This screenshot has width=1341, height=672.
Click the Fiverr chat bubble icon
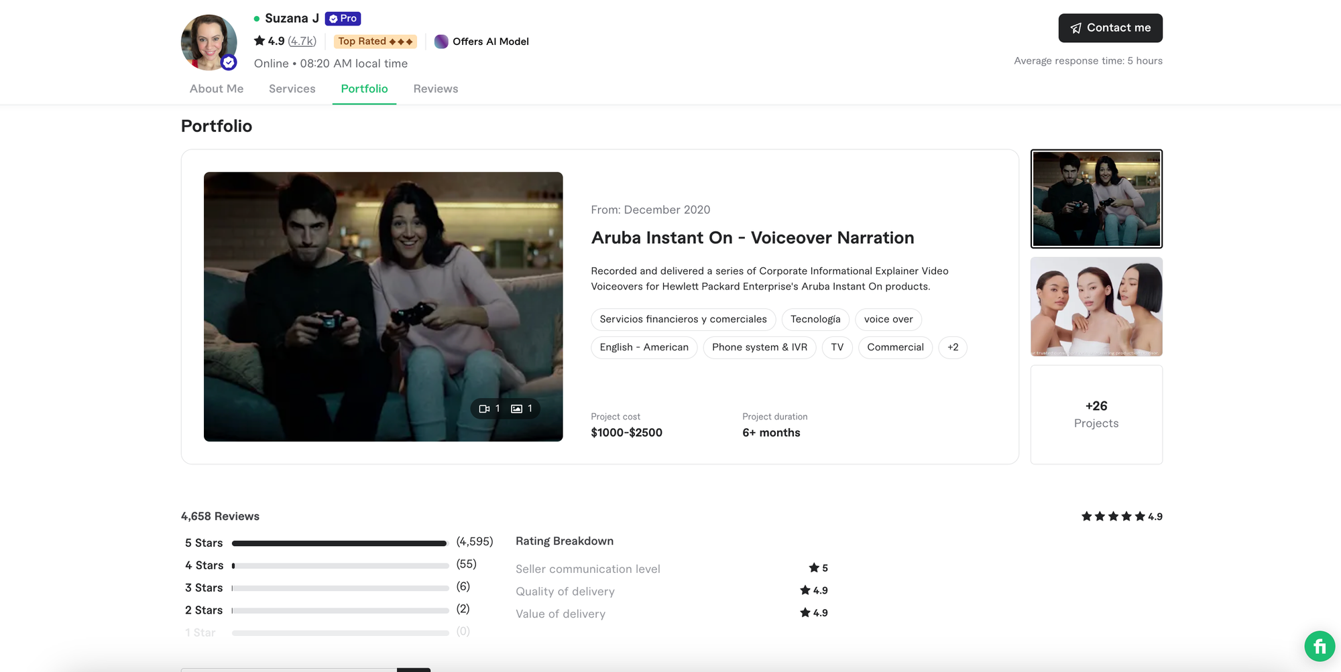[1320, 647]
